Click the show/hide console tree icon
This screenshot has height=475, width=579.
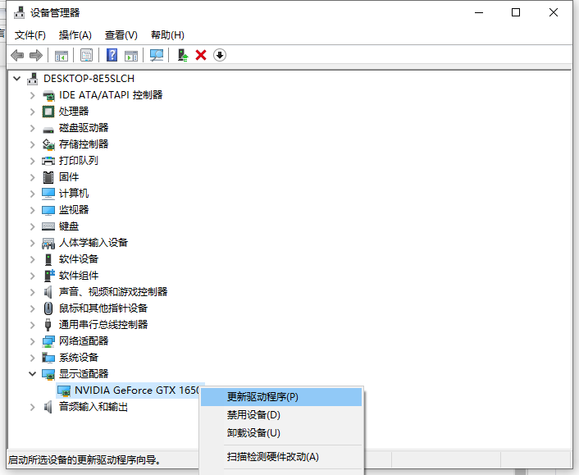pos(61,55)
